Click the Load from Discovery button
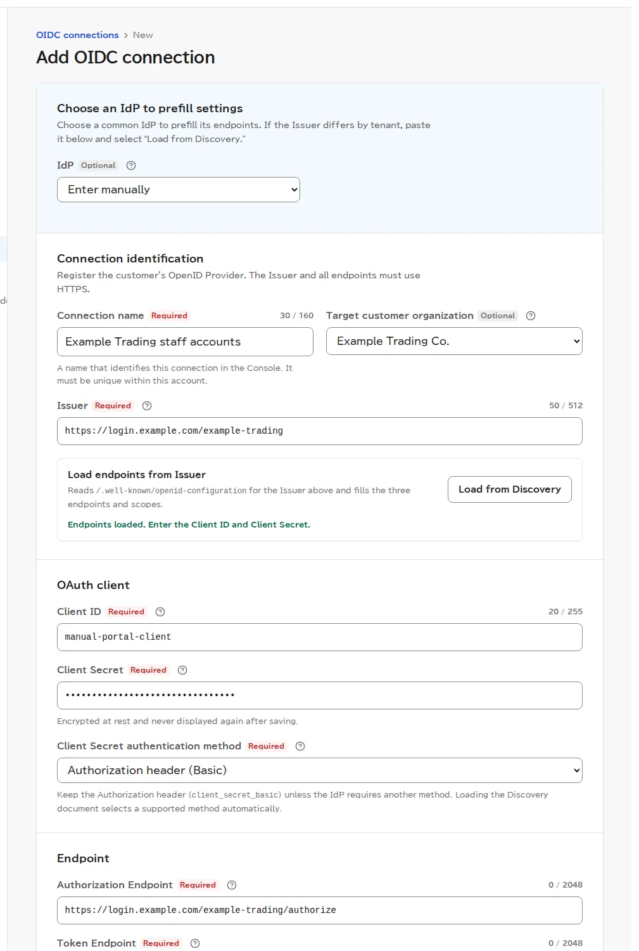The width and height of the screenshot is (639, 951). click(x=510, y=489)
